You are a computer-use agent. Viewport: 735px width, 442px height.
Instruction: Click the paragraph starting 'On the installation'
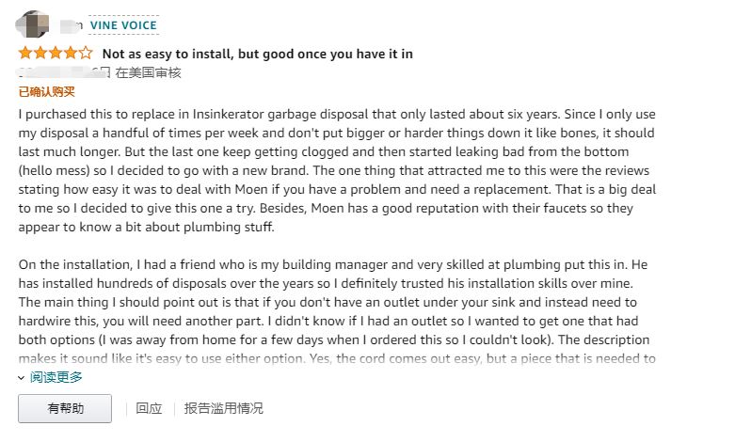[337, 311]
